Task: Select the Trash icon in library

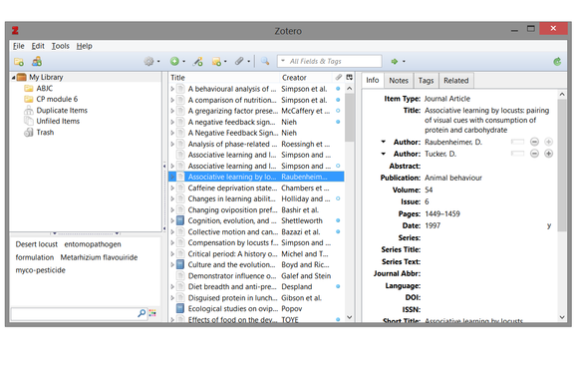Action: click(x=28, y=132)
